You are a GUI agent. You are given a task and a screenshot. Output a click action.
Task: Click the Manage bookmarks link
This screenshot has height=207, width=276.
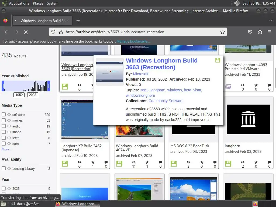tap(134, 41)
